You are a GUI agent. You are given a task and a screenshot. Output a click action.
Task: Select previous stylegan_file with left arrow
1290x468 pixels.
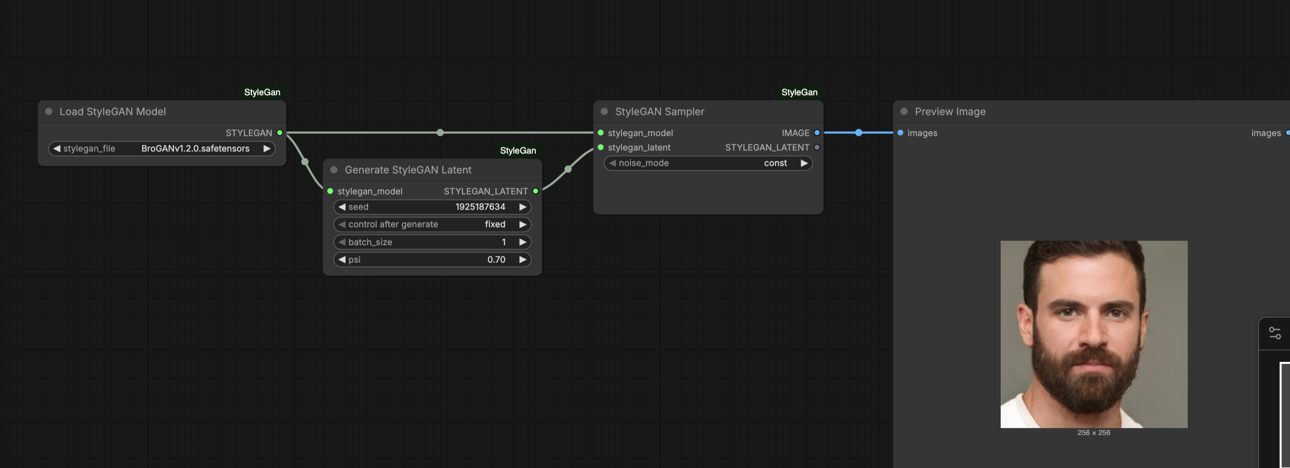point(56,148)
